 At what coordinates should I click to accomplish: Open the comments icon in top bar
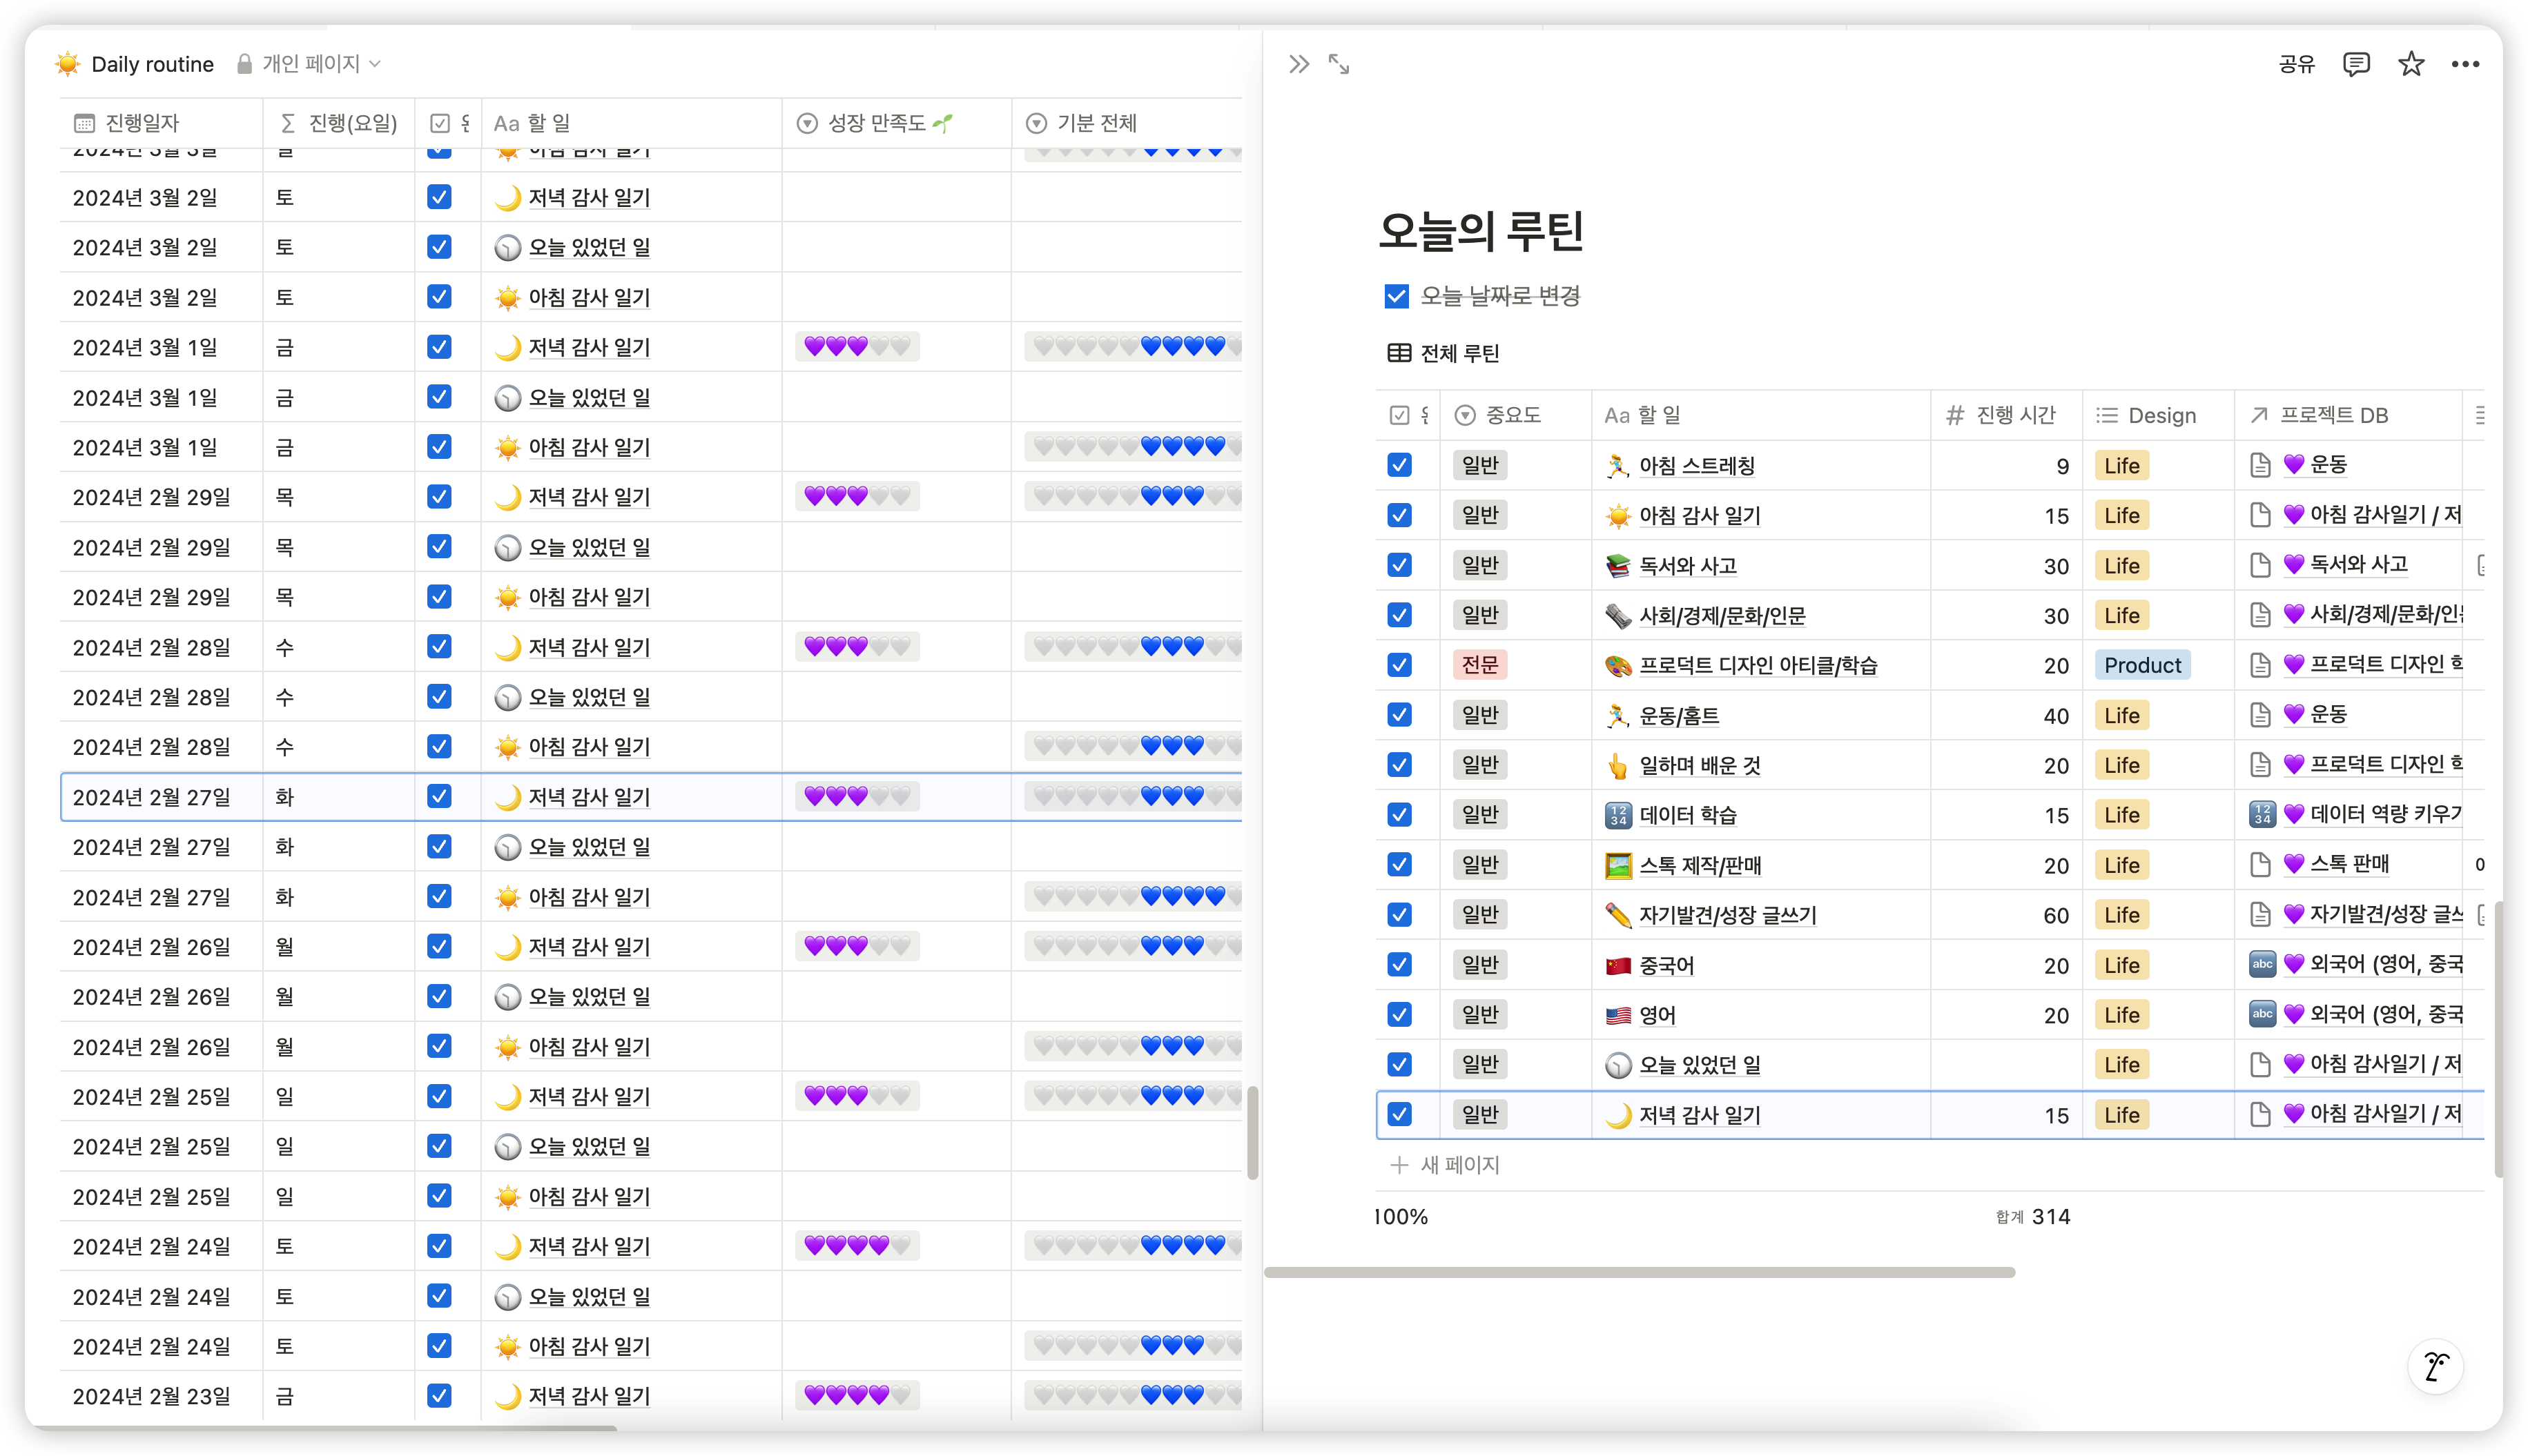pyautogui.click(x=2356, y=65)
